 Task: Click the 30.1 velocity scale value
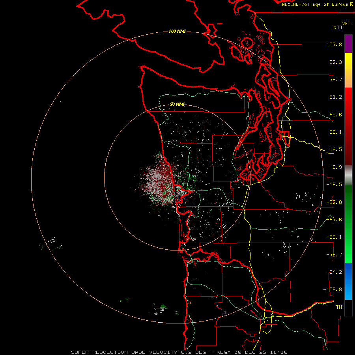click(x=336, y=132)
